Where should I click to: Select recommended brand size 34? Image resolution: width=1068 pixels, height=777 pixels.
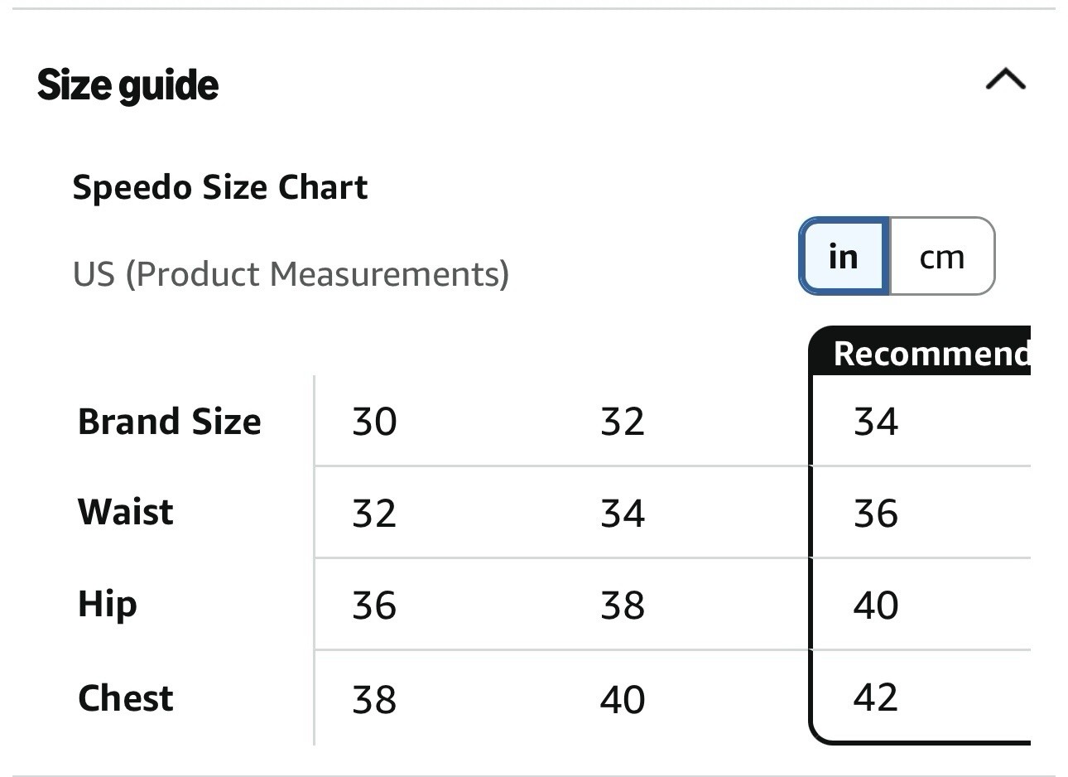876,422
